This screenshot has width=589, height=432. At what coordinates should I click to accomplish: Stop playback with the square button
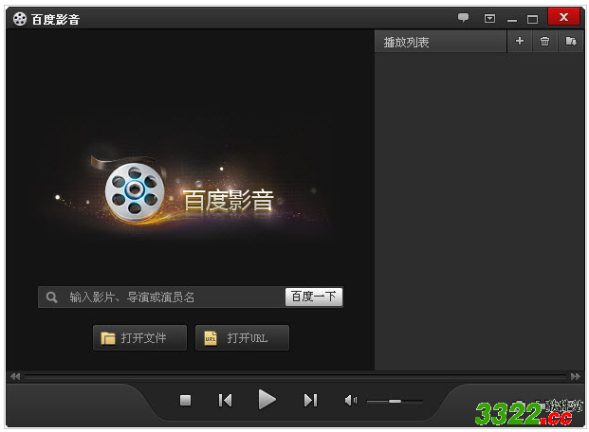(x=186, y=400)
